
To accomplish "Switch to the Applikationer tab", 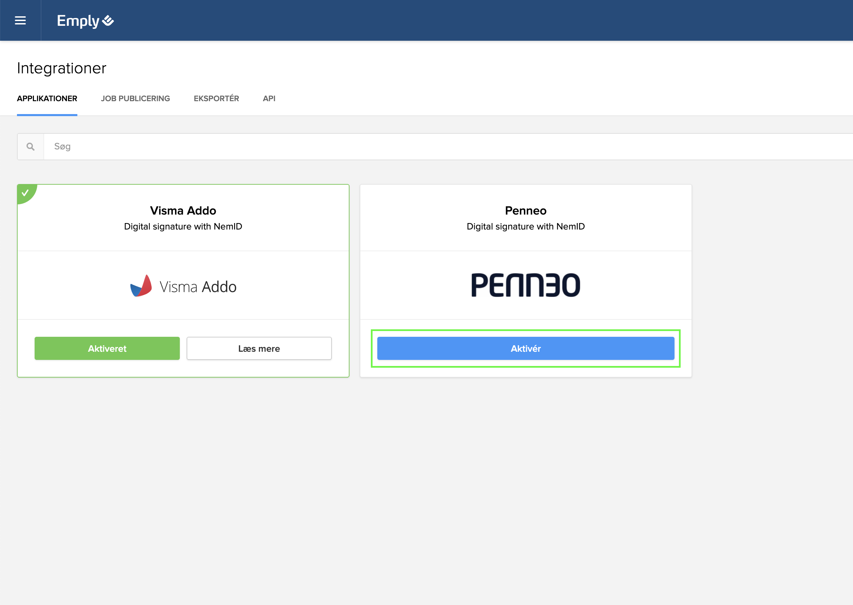I will [47, 98].
